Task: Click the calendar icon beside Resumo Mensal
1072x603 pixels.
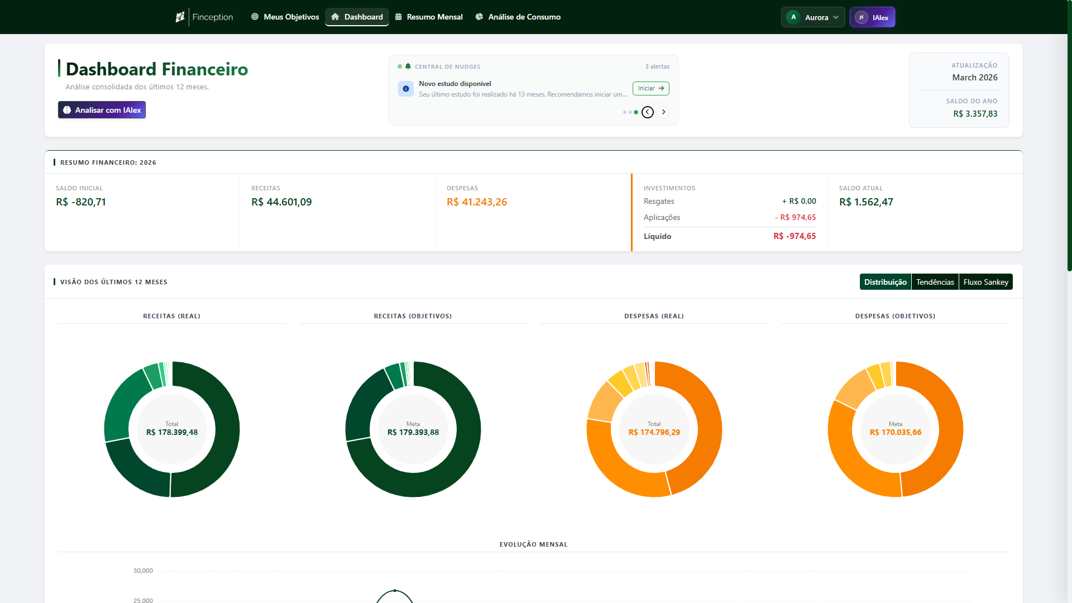Action: (x=398, y=17)
